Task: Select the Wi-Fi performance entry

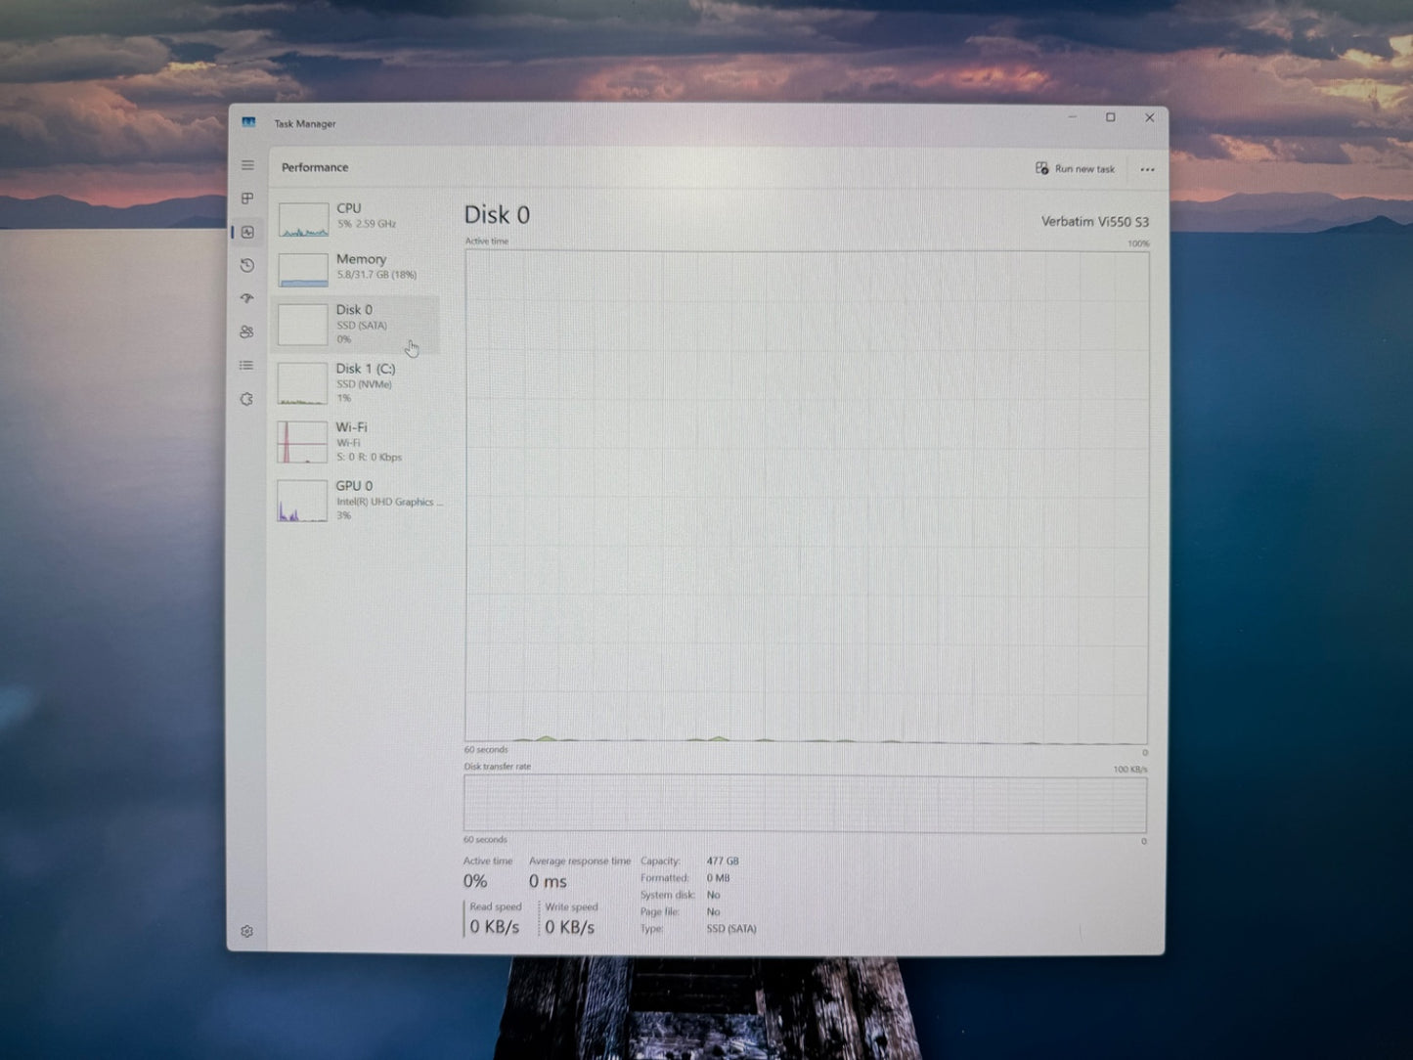Action: pos(357,441)
